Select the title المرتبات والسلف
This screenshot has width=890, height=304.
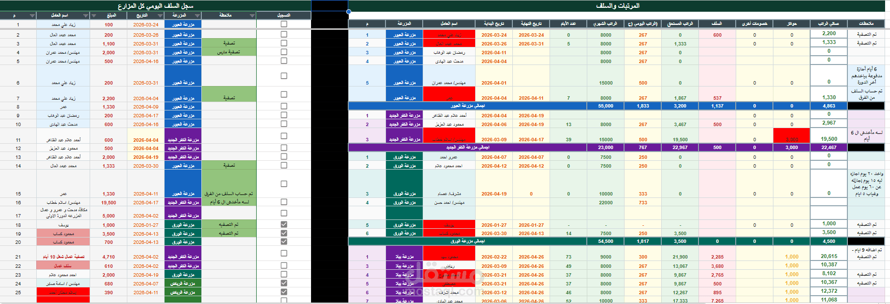click(618, 6)
